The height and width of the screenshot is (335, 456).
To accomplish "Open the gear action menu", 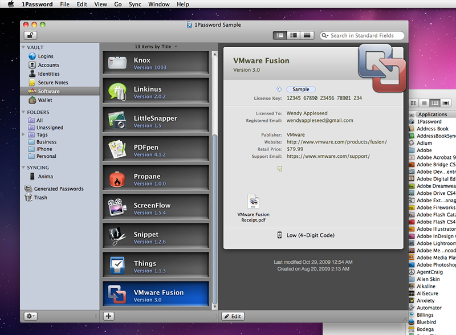I will [x=31, y=316].
